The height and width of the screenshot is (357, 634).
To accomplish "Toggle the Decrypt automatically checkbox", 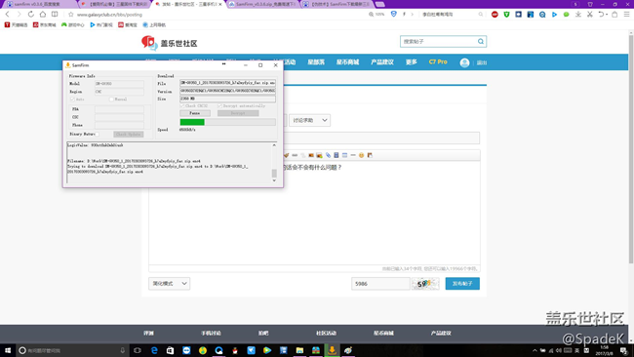I will click(219, 106).
